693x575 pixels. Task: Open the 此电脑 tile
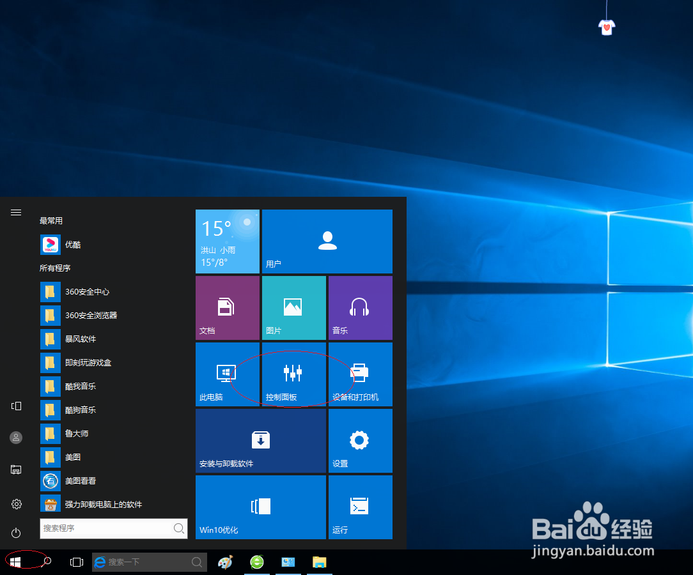point(227,374)
